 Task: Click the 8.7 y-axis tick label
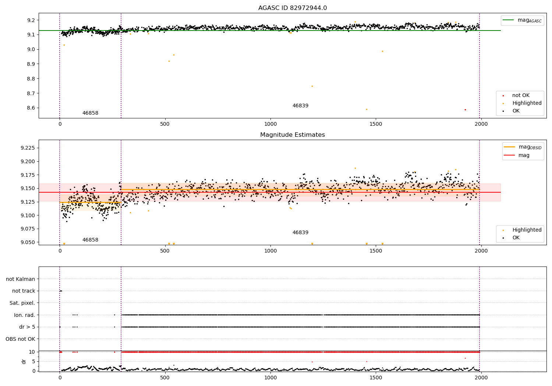(x=31, y=94)
